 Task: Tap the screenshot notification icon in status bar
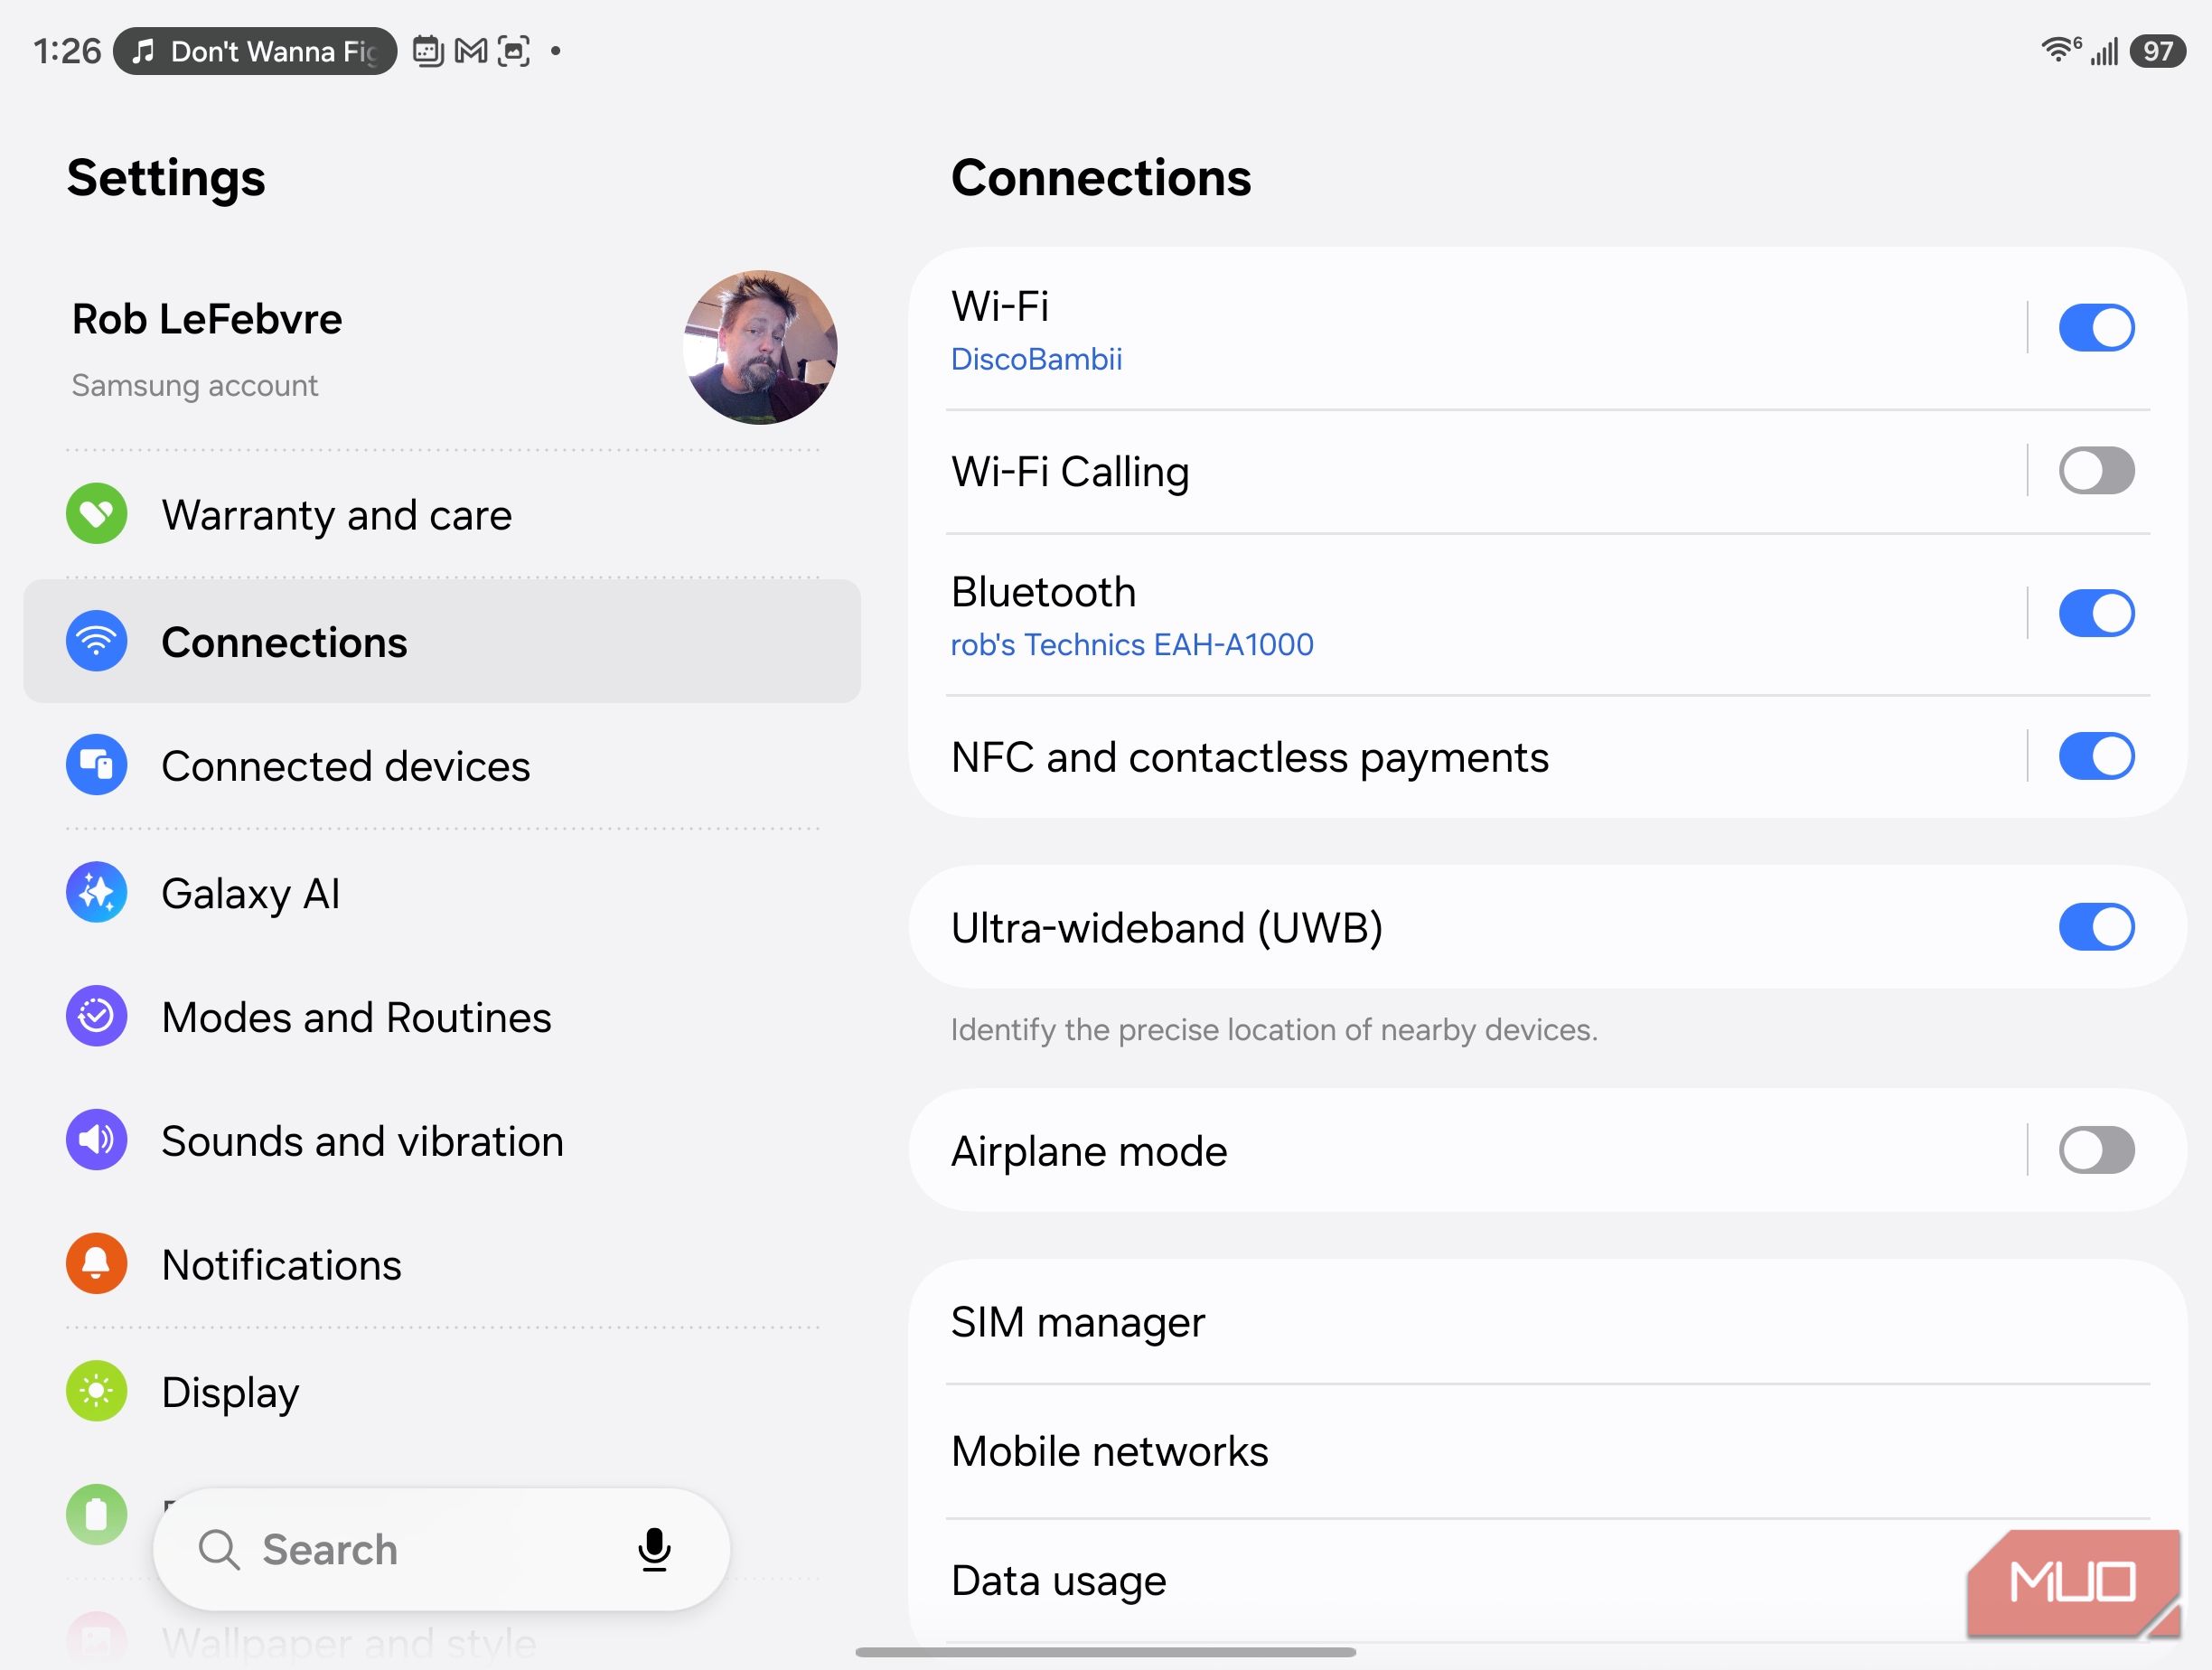pyautogui.click(x=513, y=50)
